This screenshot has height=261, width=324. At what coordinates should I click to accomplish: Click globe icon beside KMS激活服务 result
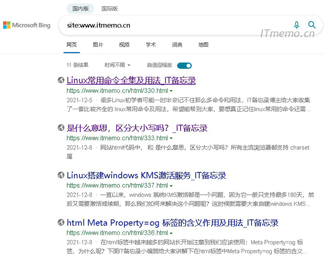click(61, 175)
